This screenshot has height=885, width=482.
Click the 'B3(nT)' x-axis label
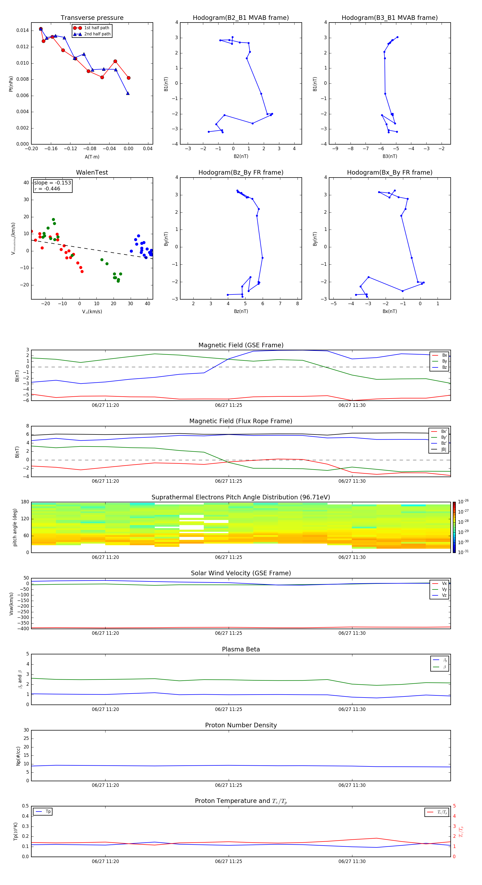[x=390, y=156]
